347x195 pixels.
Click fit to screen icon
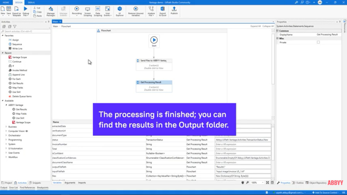267,183
